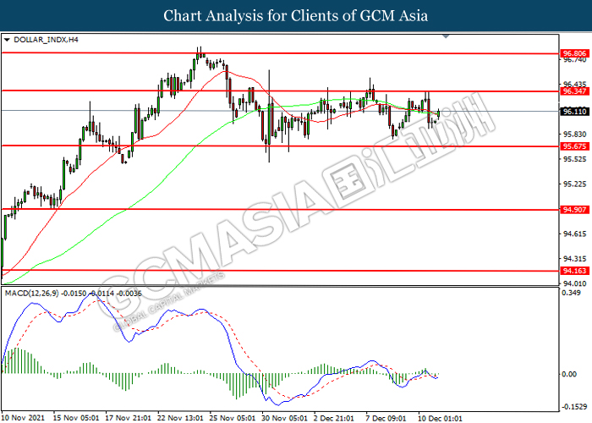Click the 94.010 price scale value

(574, 283)
